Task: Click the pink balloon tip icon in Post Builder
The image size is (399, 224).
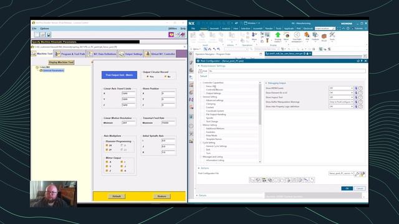Action: click(171, 35)
